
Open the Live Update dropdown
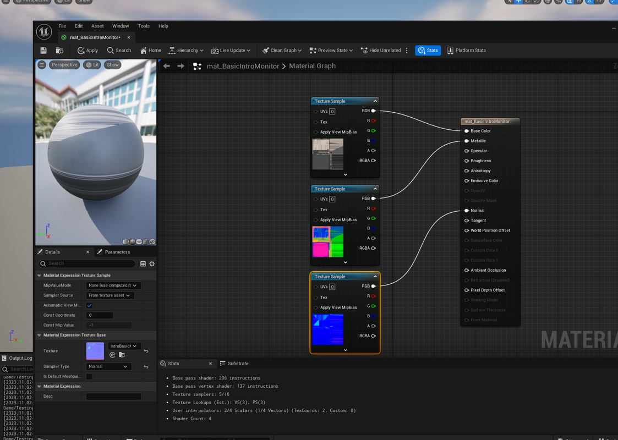click(231, 51)
